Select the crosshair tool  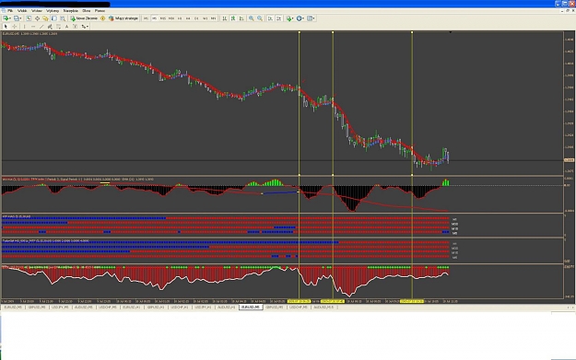(15, 27)
